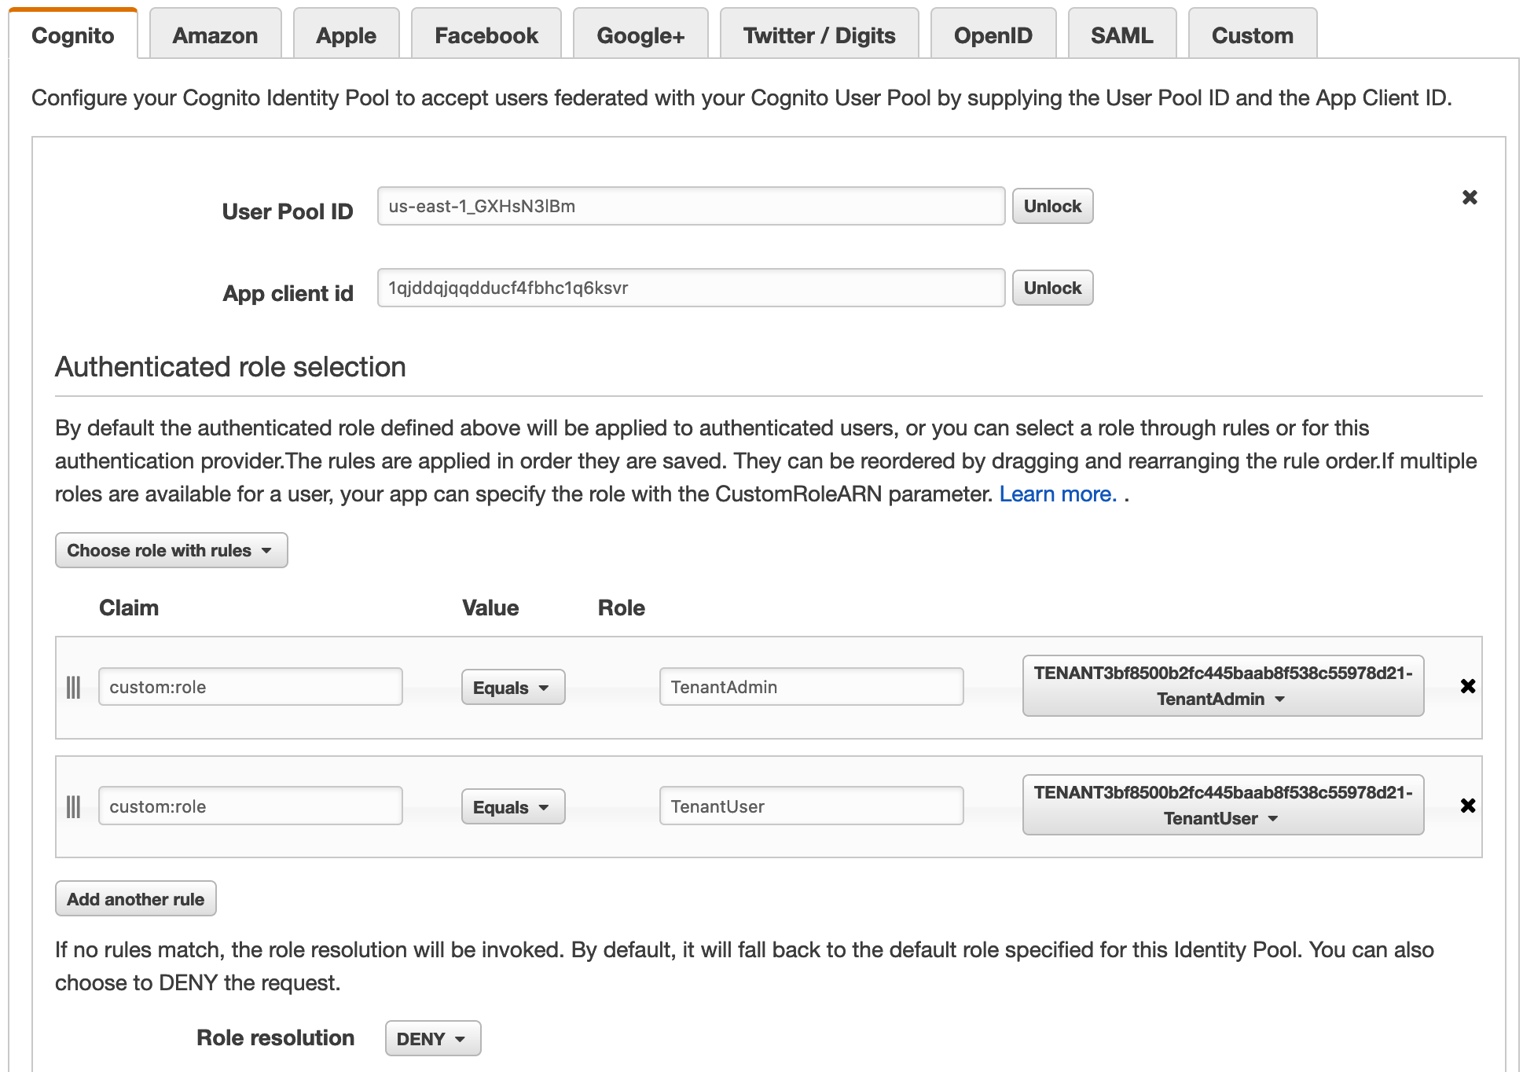Remove the Cognito provider with top X icon

1470,197
